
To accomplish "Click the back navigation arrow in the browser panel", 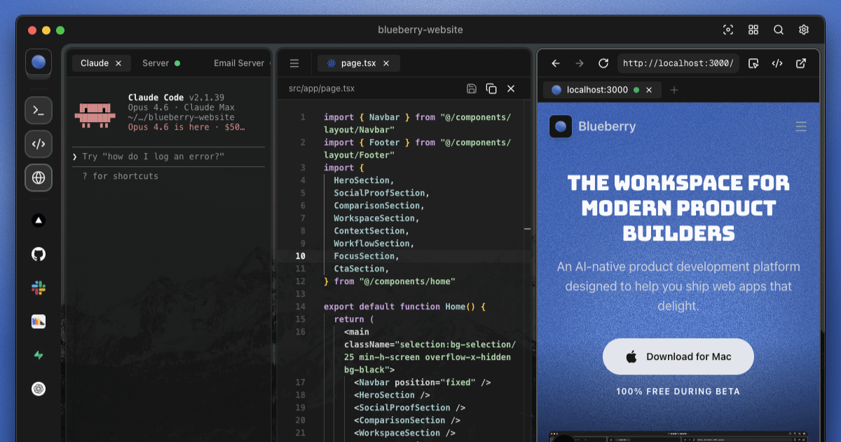I will click(556, 63).
